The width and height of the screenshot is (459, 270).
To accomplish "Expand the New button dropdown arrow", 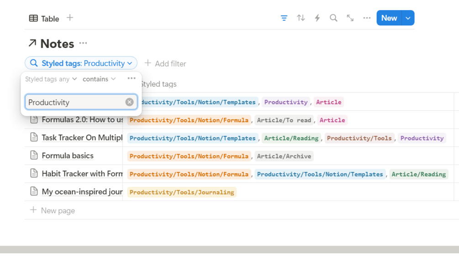I will click(408, 18).
